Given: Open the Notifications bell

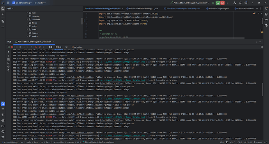Looking at the screenshot, I should point(266,9).
